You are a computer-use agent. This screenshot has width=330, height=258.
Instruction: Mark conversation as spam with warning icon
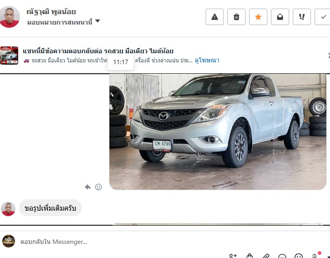coord(214,17)
